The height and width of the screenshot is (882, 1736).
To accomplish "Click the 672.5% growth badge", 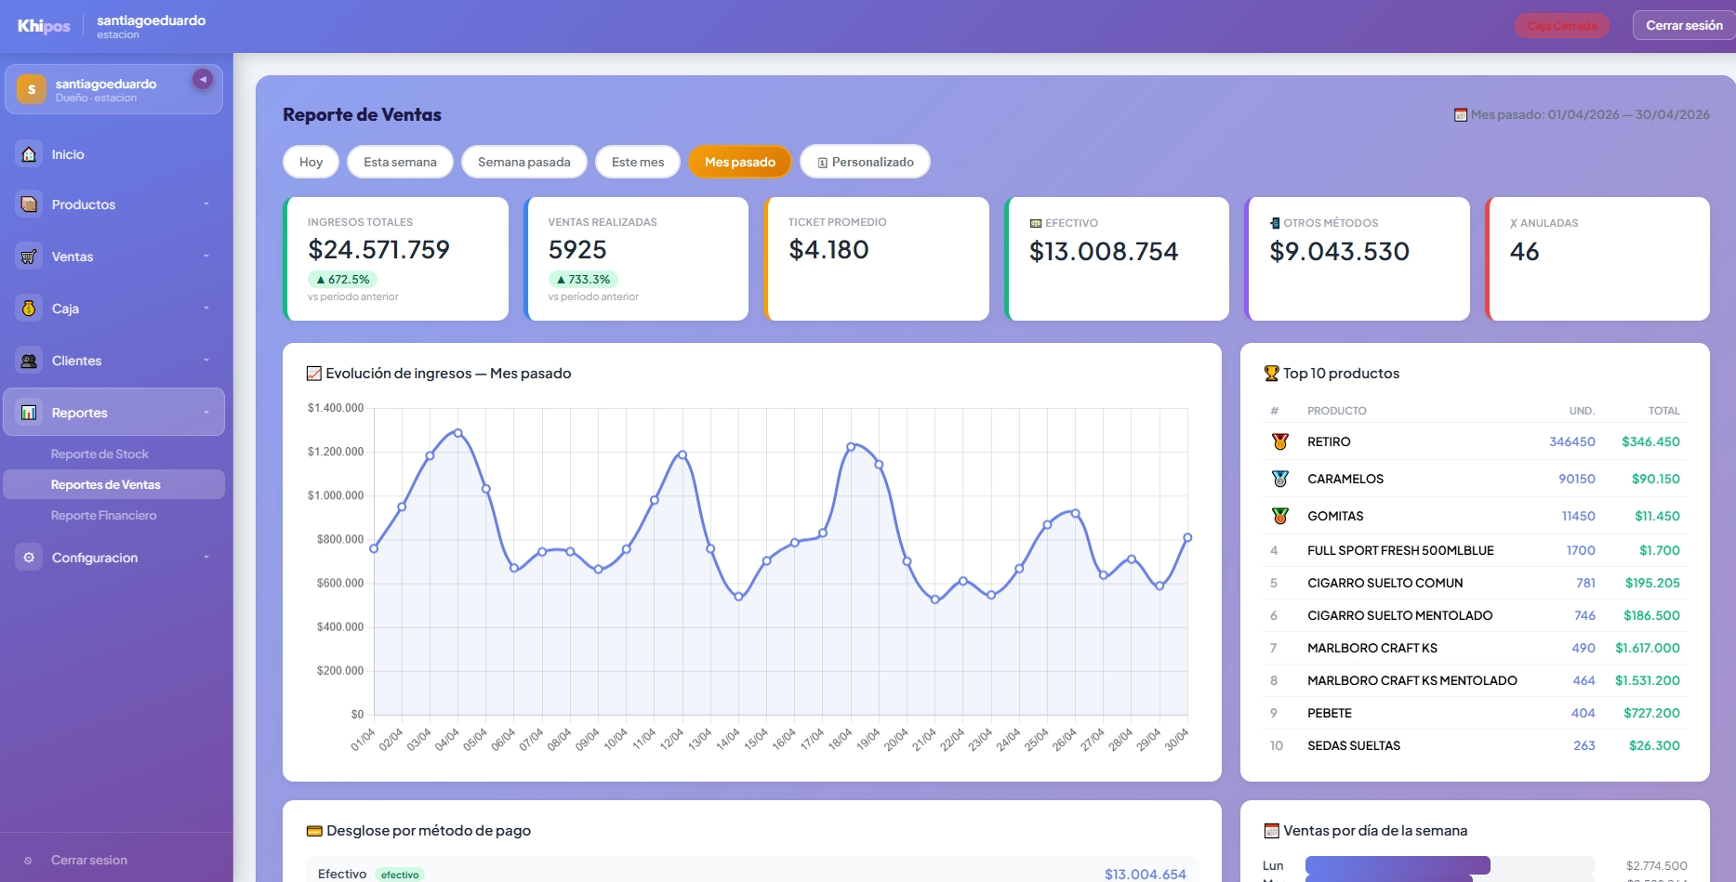I will click(x=342, y=279).
